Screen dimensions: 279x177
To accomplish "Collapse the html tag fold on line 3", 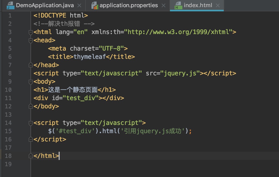I will (31, 32).
